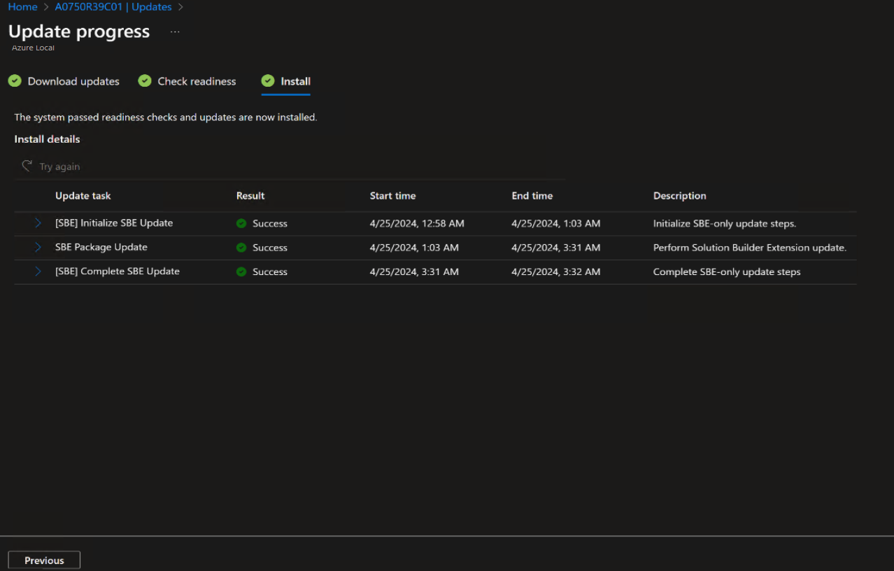Click the green check icon beside Download updates
This screenshot has height=571, width=894.
coord(15,81)
